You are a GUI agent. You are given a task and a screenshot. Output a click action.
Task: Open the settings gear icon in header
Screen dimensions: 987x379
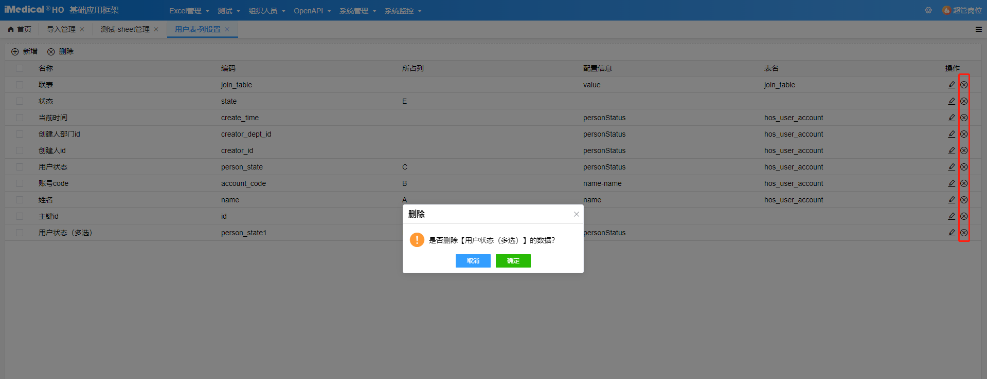point(928,10)
